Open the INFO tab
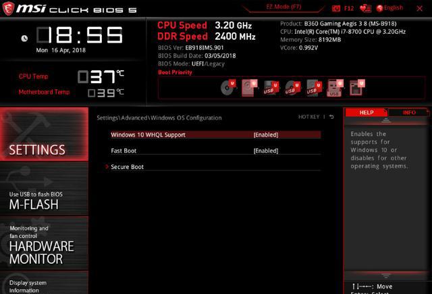 (409, 112)
